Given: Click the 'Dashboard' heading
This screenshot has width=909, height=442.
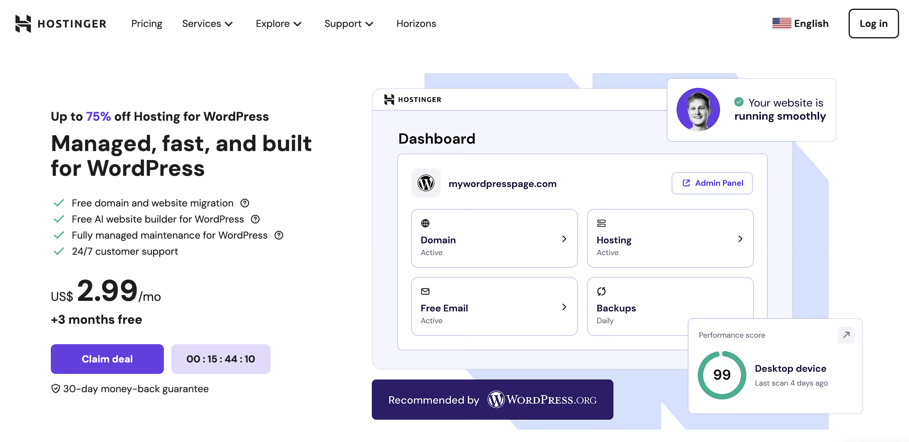Looking at the screenshot, I should click(x=437, y=139).
